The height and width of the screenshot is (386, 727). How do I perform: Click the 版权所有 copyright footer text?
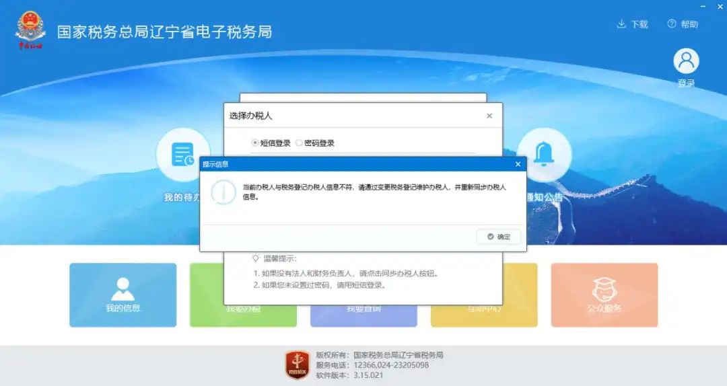click(380, 355)
